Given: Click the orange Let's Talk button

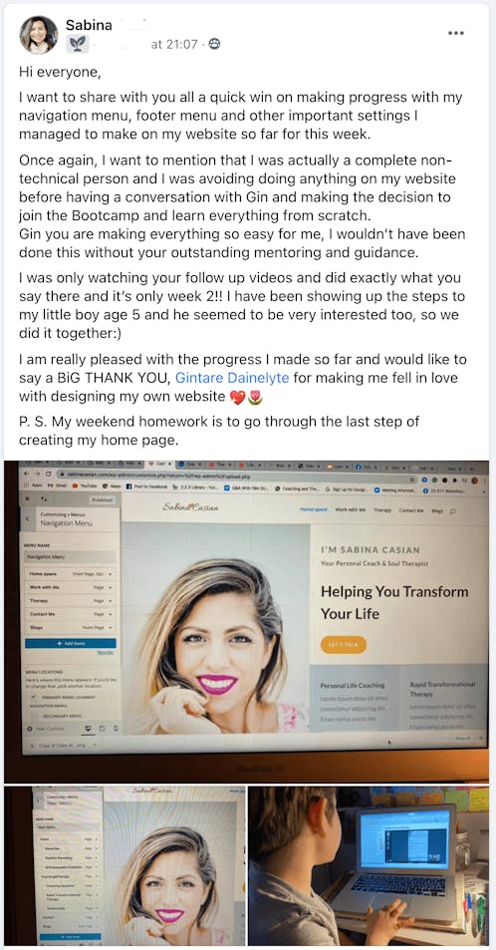Looking at the screenshot, I should (x=344, y=645).
